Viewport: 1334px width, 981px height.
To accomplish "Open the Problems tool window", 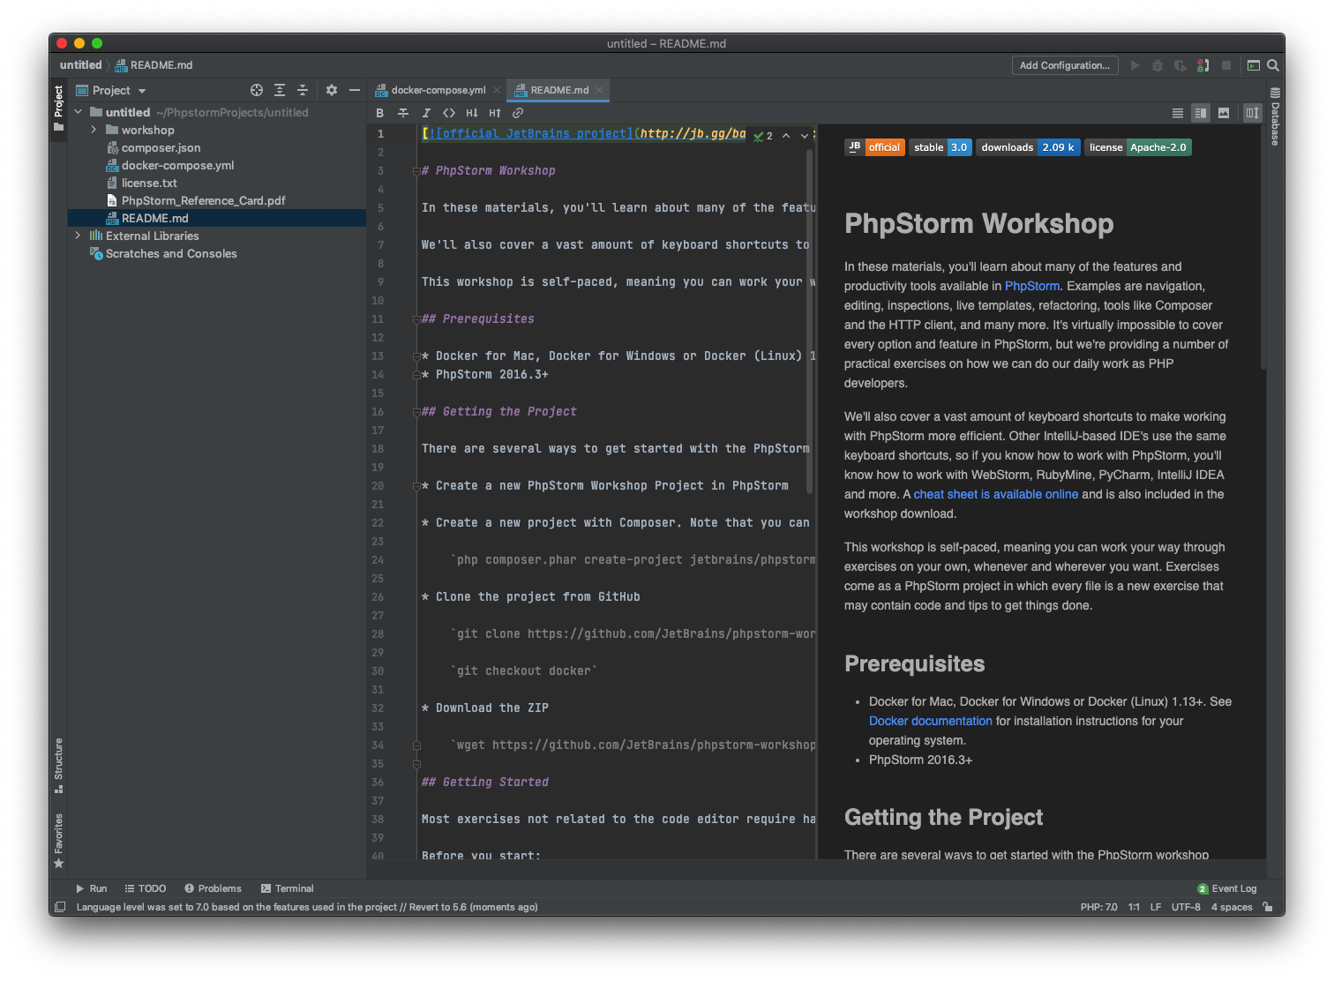I will click(213, 888).
